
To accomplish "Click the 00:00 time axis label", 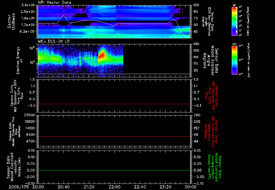I will (x=191, y=187).
